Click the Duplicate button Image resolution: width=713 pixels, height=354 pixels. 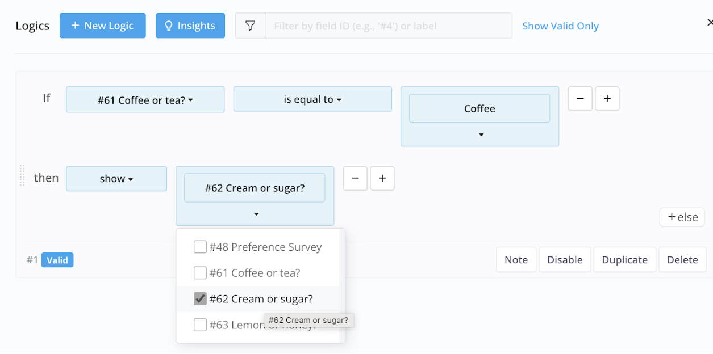coord(624,259)
